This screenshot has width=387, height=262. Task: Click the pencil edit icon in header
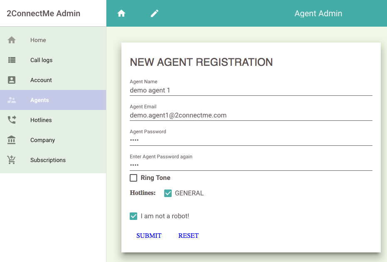point(155,13)
